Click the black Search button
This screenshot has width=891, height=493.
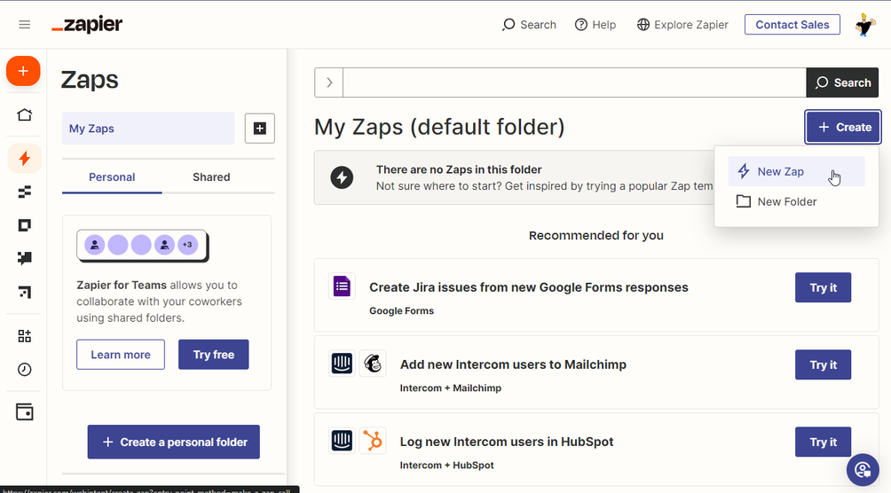click(x=842, y=83)
